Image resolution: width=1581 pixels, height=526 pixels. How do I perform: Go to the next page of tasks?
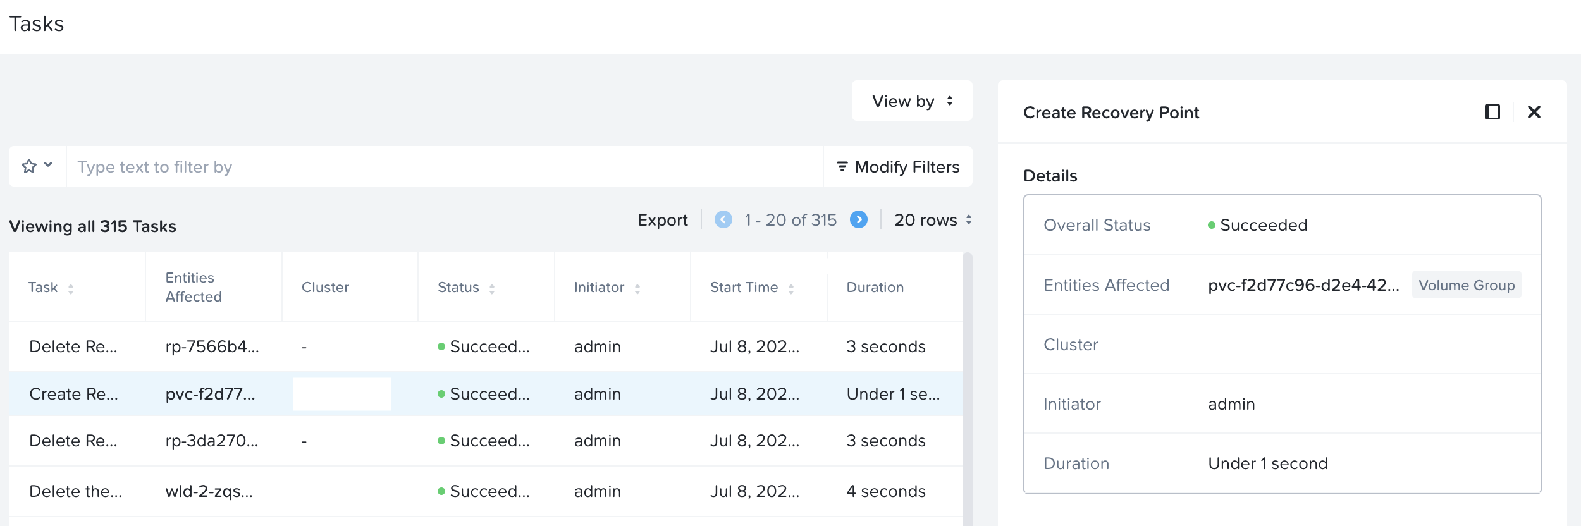[858, 219]
